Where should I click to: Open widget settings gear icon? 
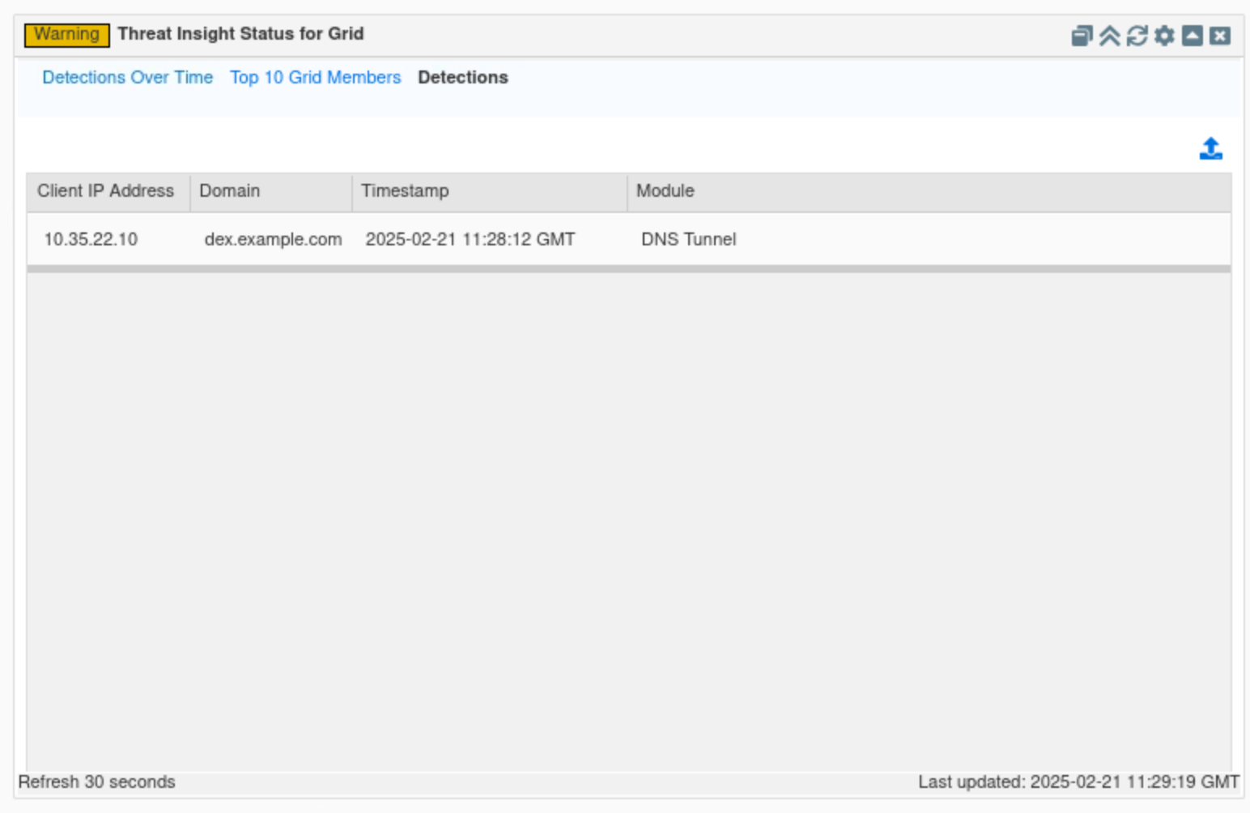point(1164,36)
